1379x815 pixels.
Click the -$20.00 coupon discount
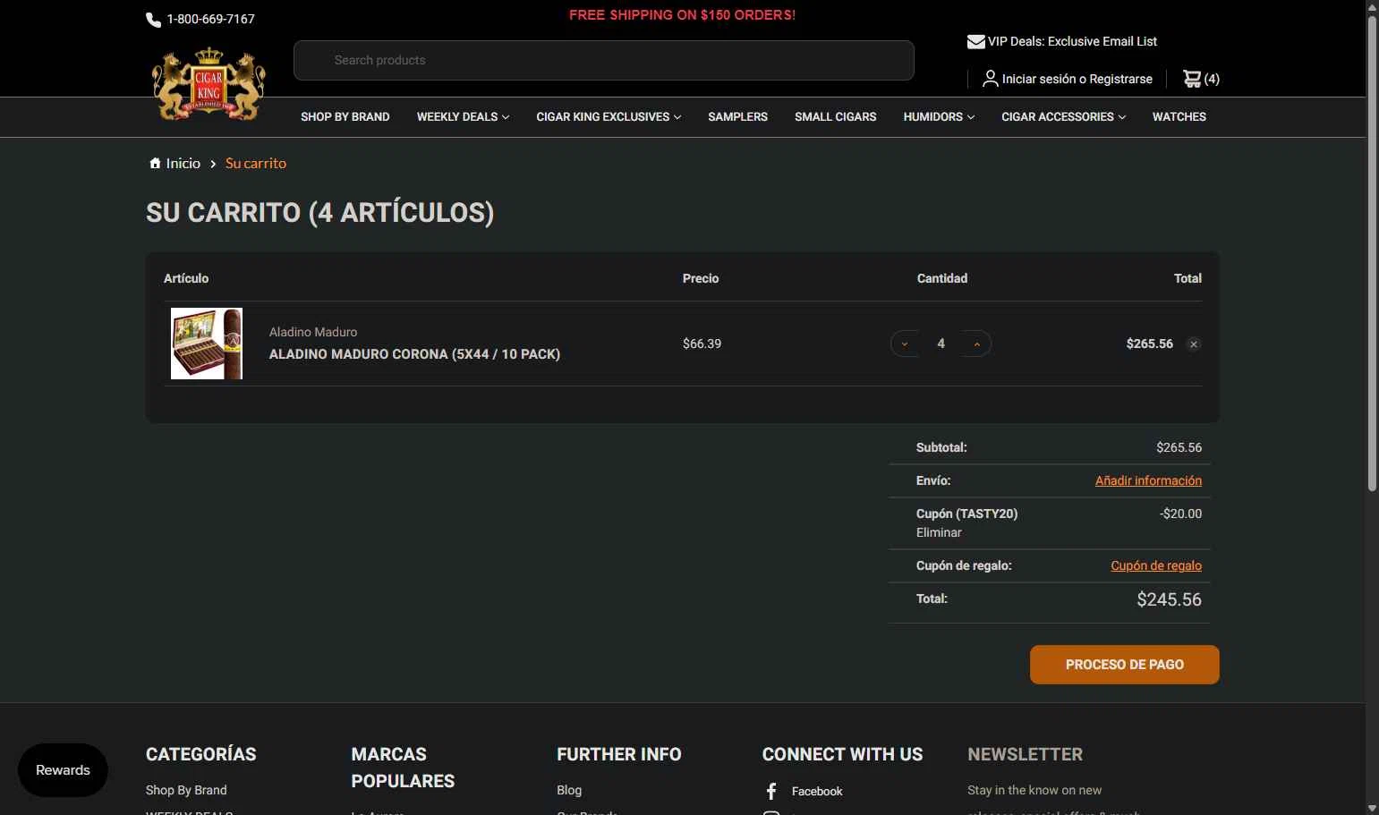click(1180, 514)
